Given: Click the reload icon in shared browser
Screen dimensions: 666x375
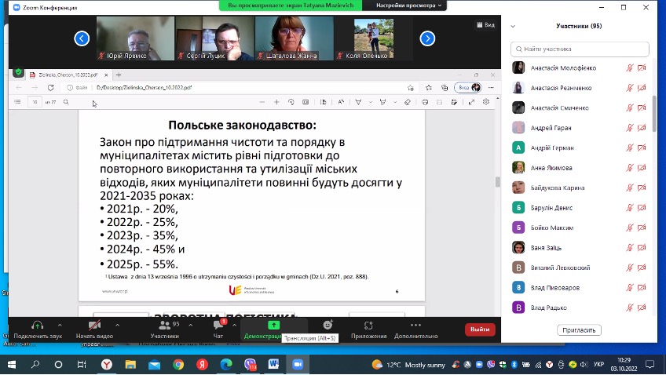Looking at the screenshot, I should pos(50,87).
